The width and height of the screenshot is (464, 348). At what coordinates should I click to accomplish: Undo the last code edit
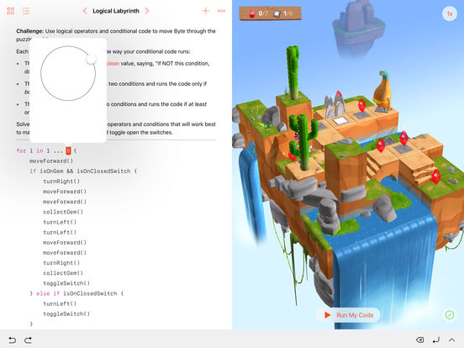[12, 340]
